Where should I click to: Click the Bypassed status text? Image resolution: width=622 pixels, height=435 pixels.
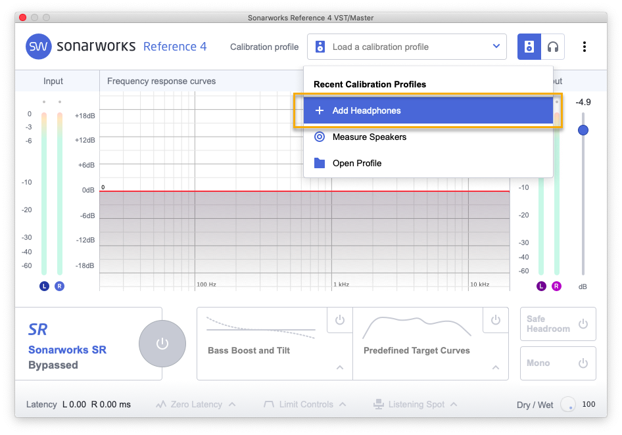click(x=53, y=365)
